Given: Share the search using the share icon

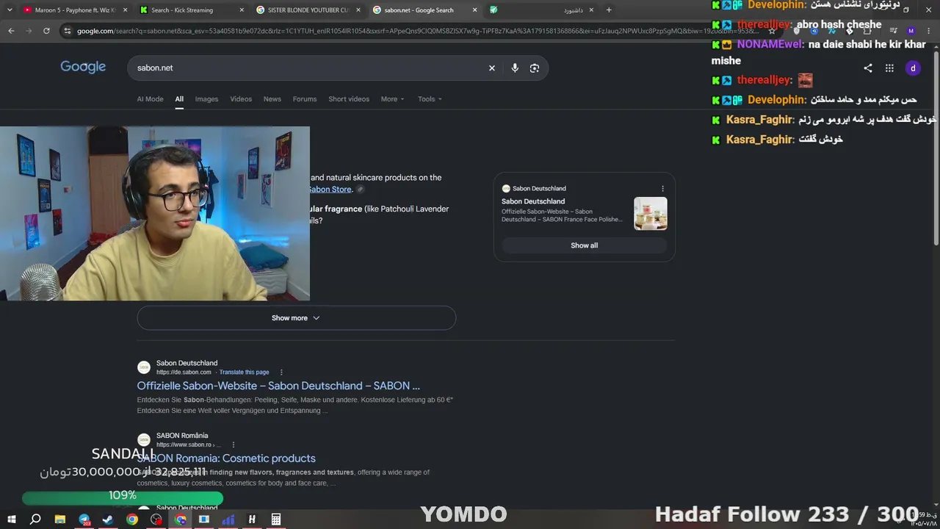Looking at the screenshot, I should coord(868,68).
